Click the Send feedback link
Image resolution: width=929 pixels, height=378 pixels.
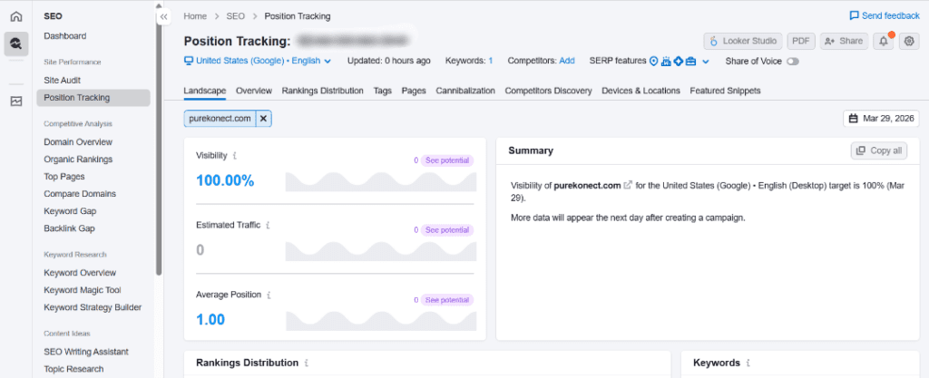[884, 16]
